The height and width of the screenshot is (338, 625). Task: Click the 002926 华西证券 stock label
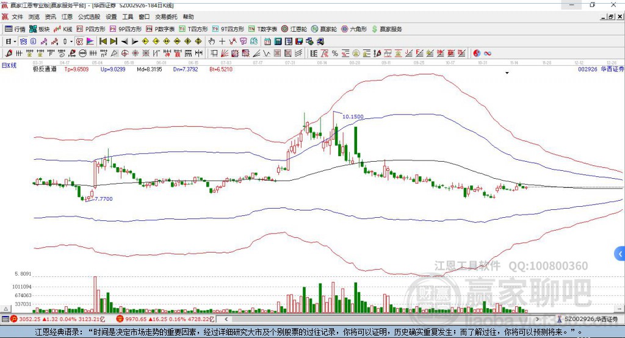(x=601, y=69)
